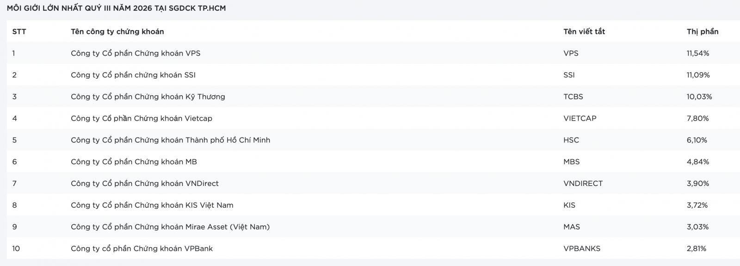The height and width of the screenshot is (266, 740).
Task: Select Chứng khoán VNDirect company name
Action: [x=145, y=184]
